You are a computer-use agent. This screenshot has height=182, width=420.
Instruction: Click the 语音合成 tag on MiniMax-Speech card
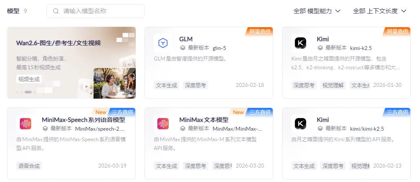click(x=29, y=166)
